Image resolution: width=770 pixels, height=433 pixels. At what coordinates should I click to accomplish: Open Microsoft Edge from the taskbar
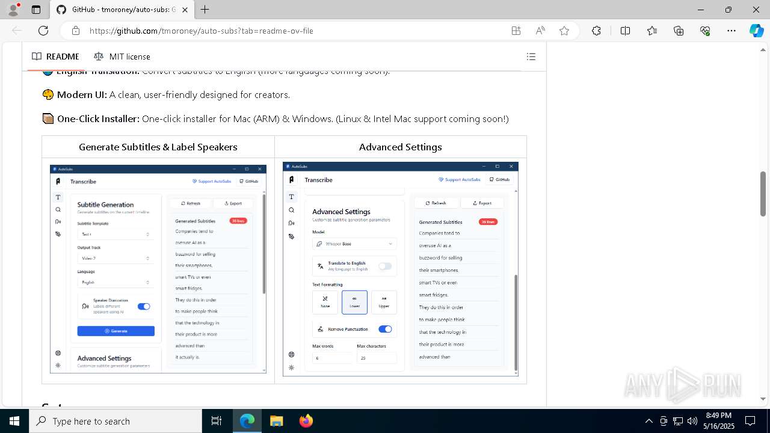(x=247, y=421)
